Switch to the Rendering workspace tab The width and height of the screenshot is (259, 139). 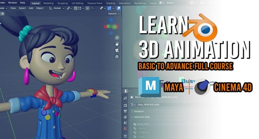click(140, 3)
